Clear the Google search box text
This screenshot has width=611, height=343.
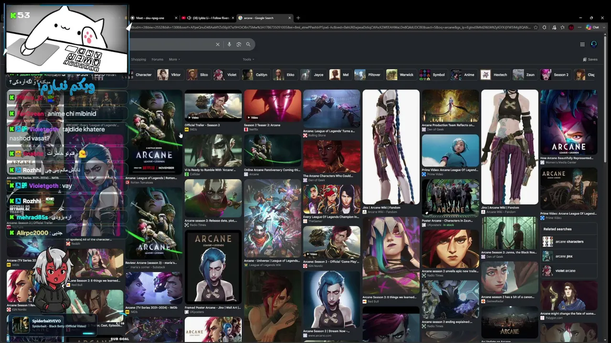pyautogui.click(x=218, y=44)
